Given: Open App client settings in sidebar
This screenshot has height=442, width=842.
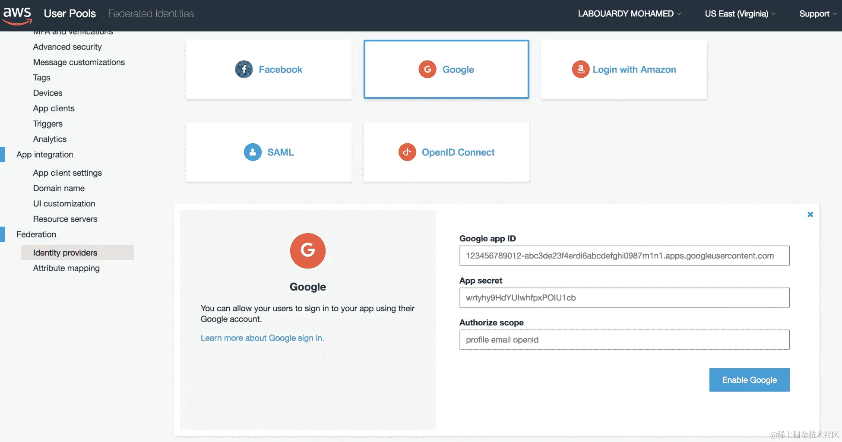Looking at the screenshot, I should 67,173.
